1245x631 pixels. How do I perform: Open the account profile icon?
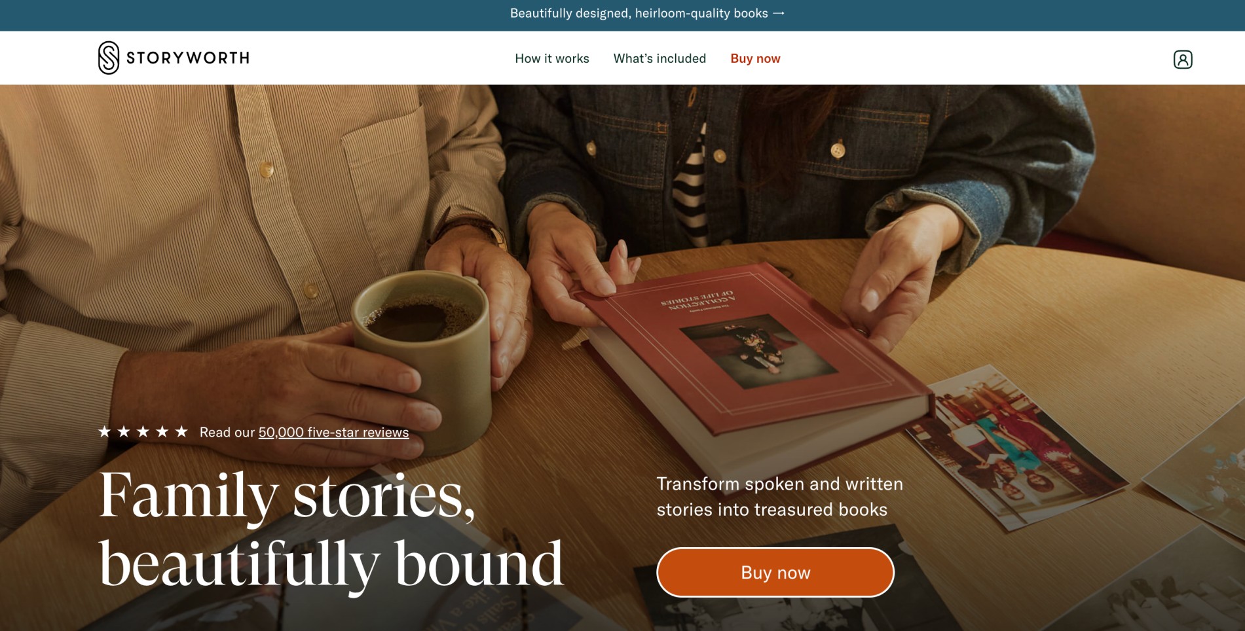tap(1183, 60)
